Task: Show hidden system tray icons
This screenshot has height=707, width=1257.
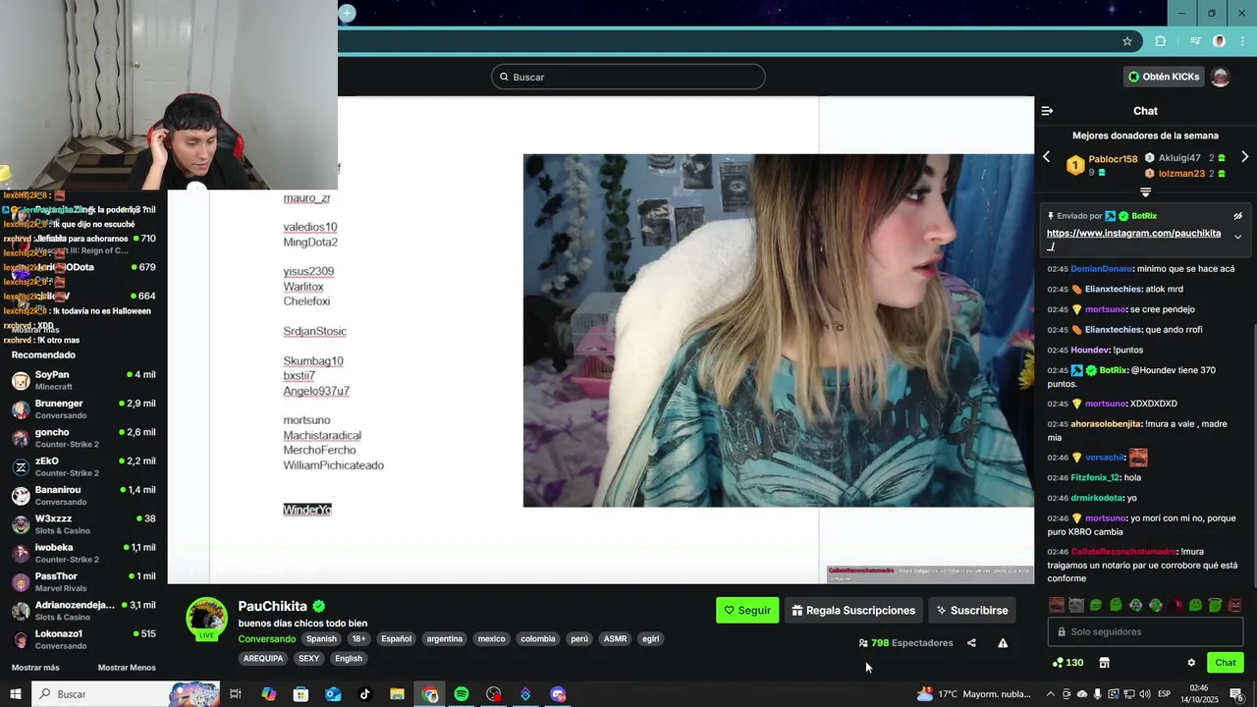Action: click(1050, 694)
